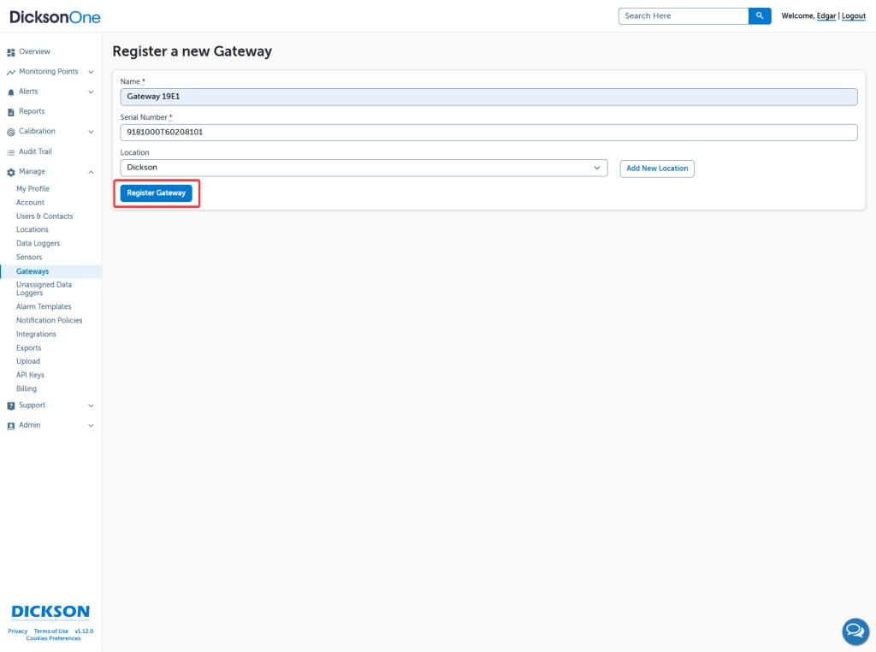This screenshot has height=652, width=876.
Task: Click the search magnifier icon button
Action: pos(760,16)
